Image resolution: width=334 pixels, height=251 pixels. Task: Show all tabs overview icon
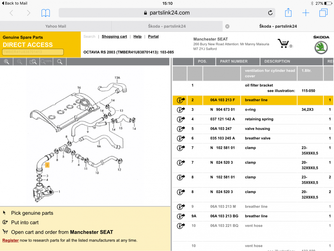click(x=323, y=13)
